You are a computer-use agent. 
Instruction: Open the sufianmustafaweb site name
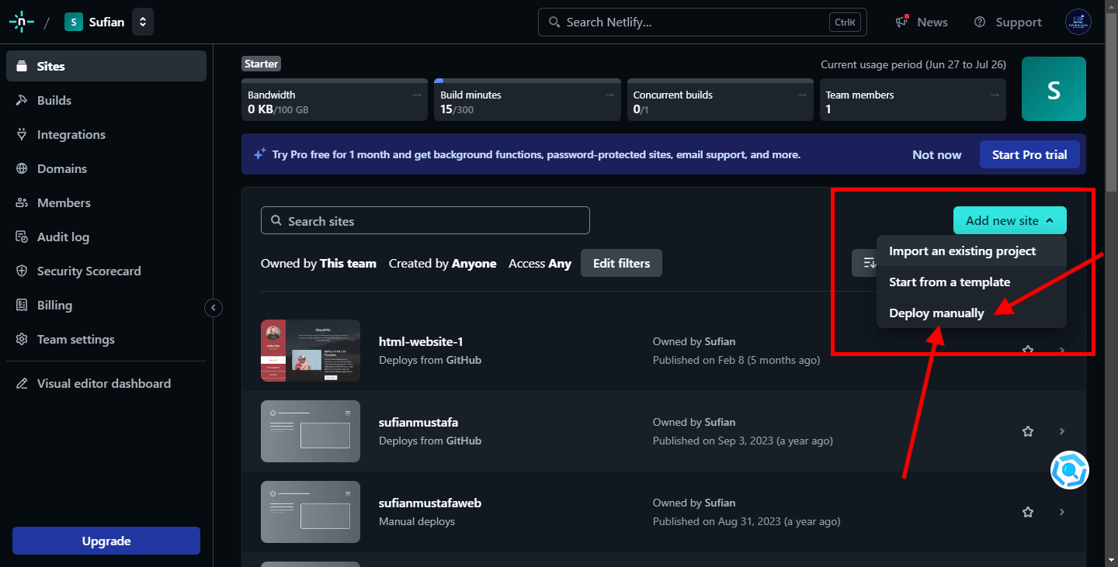[x=430, y=503]
